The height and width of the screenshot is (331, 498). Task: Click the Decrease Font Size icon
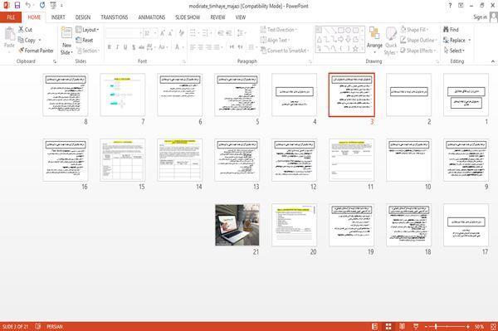tap(171, 33)
